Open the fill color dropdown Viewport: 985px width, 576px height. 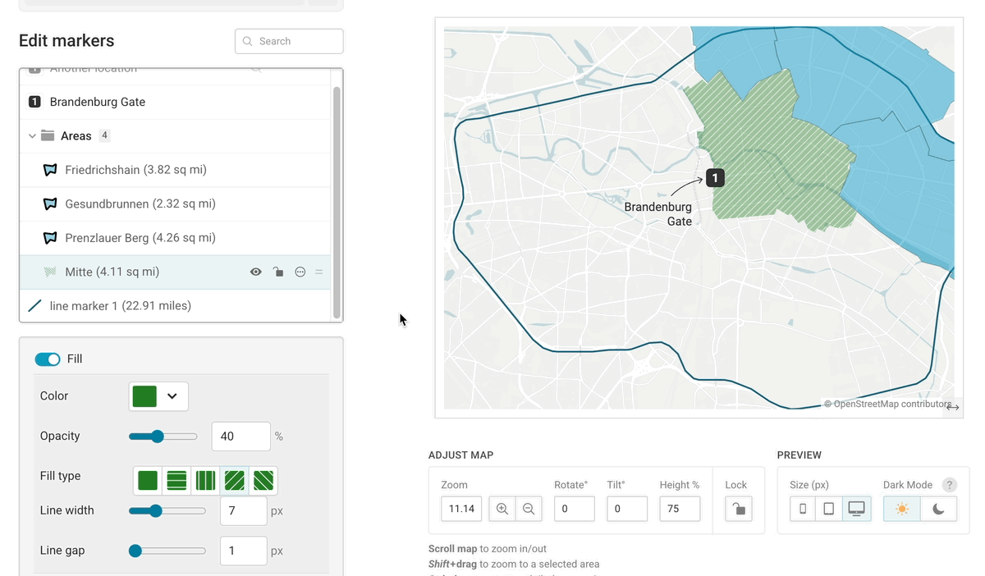click(158, 396)
